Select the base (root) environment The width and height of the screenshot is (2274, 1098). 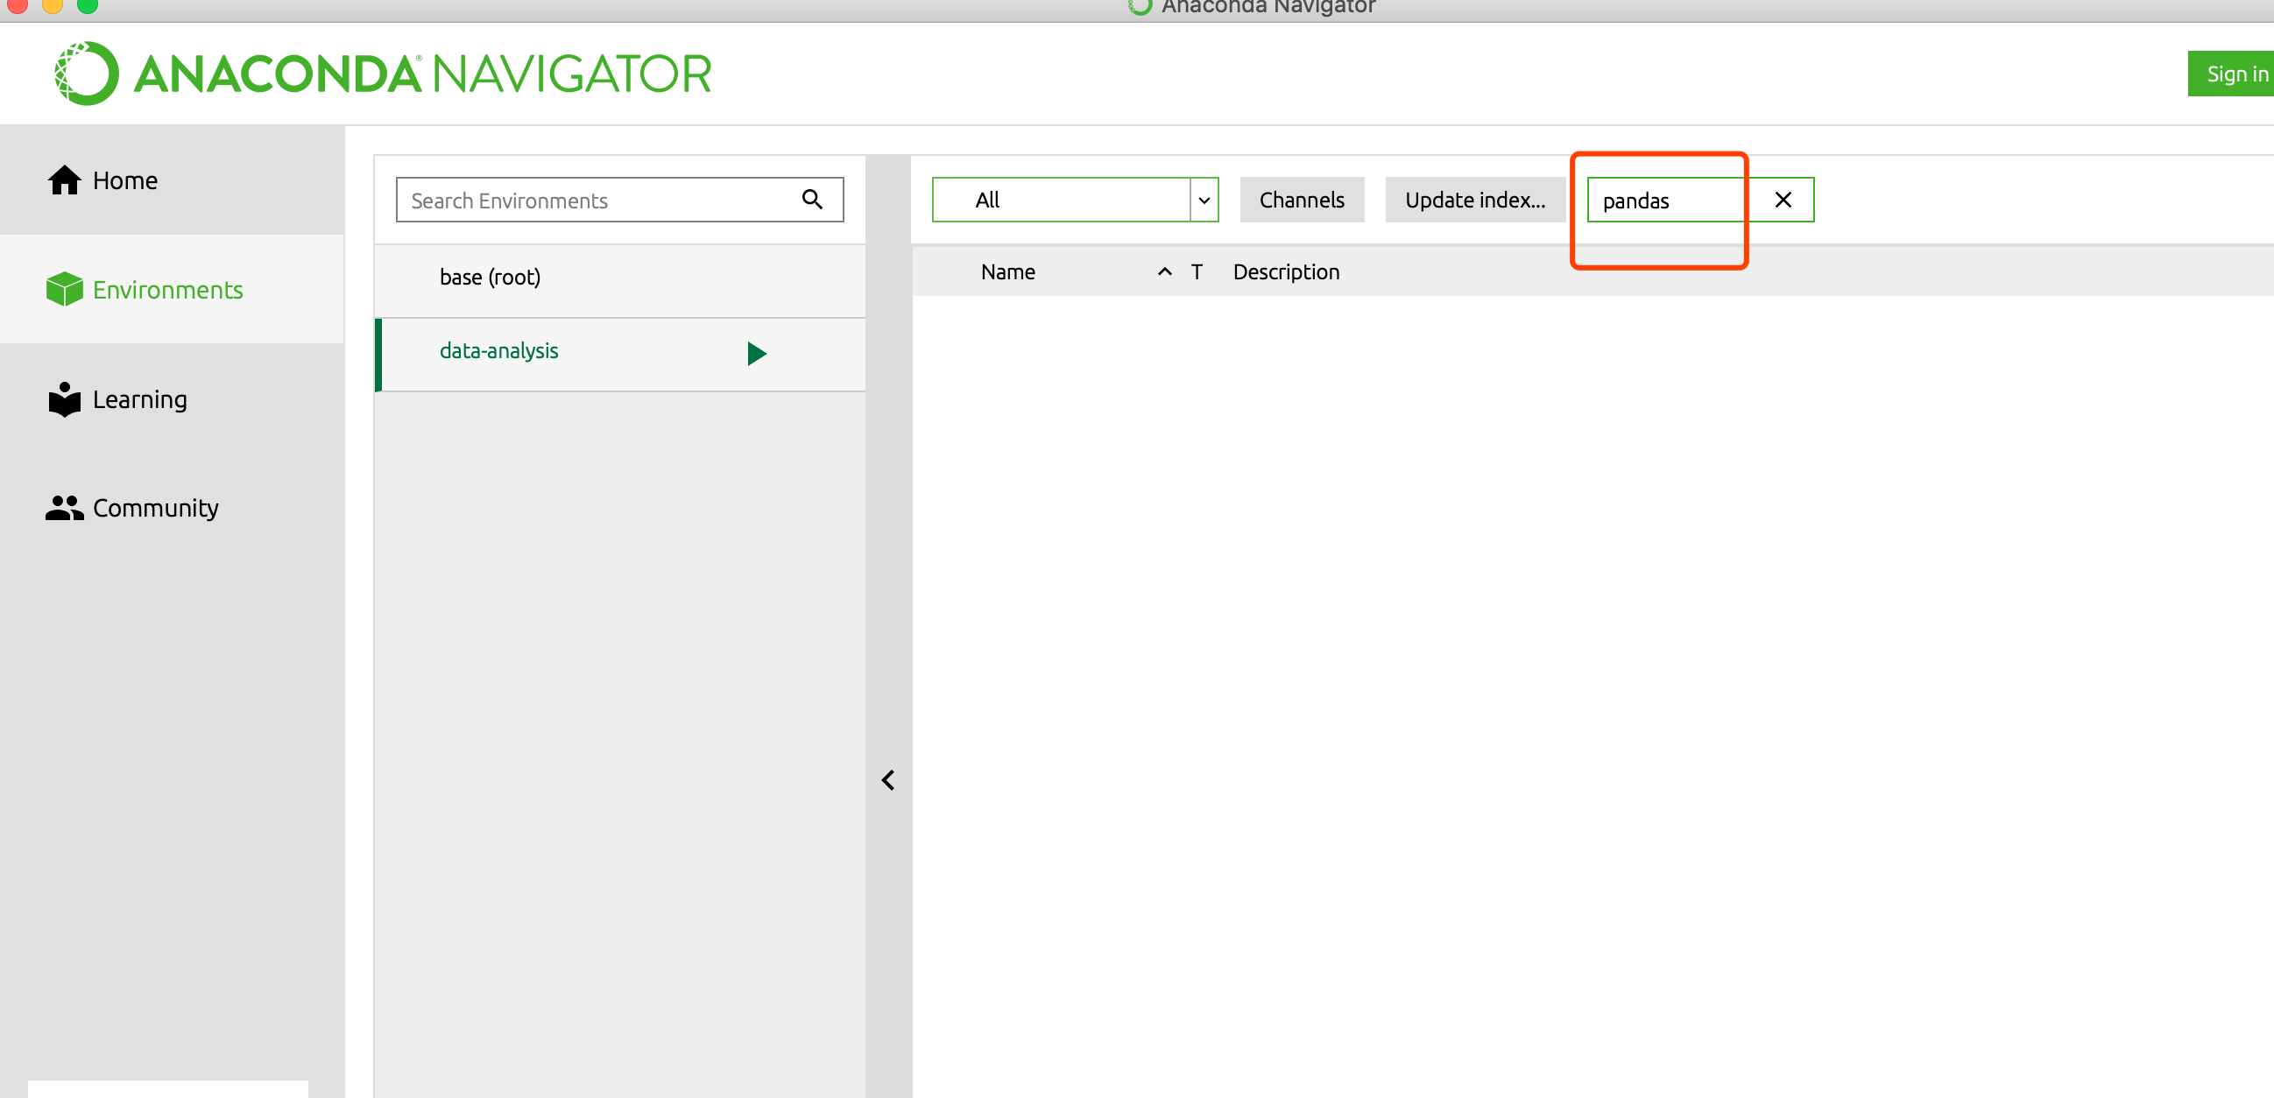coord(490,278)
